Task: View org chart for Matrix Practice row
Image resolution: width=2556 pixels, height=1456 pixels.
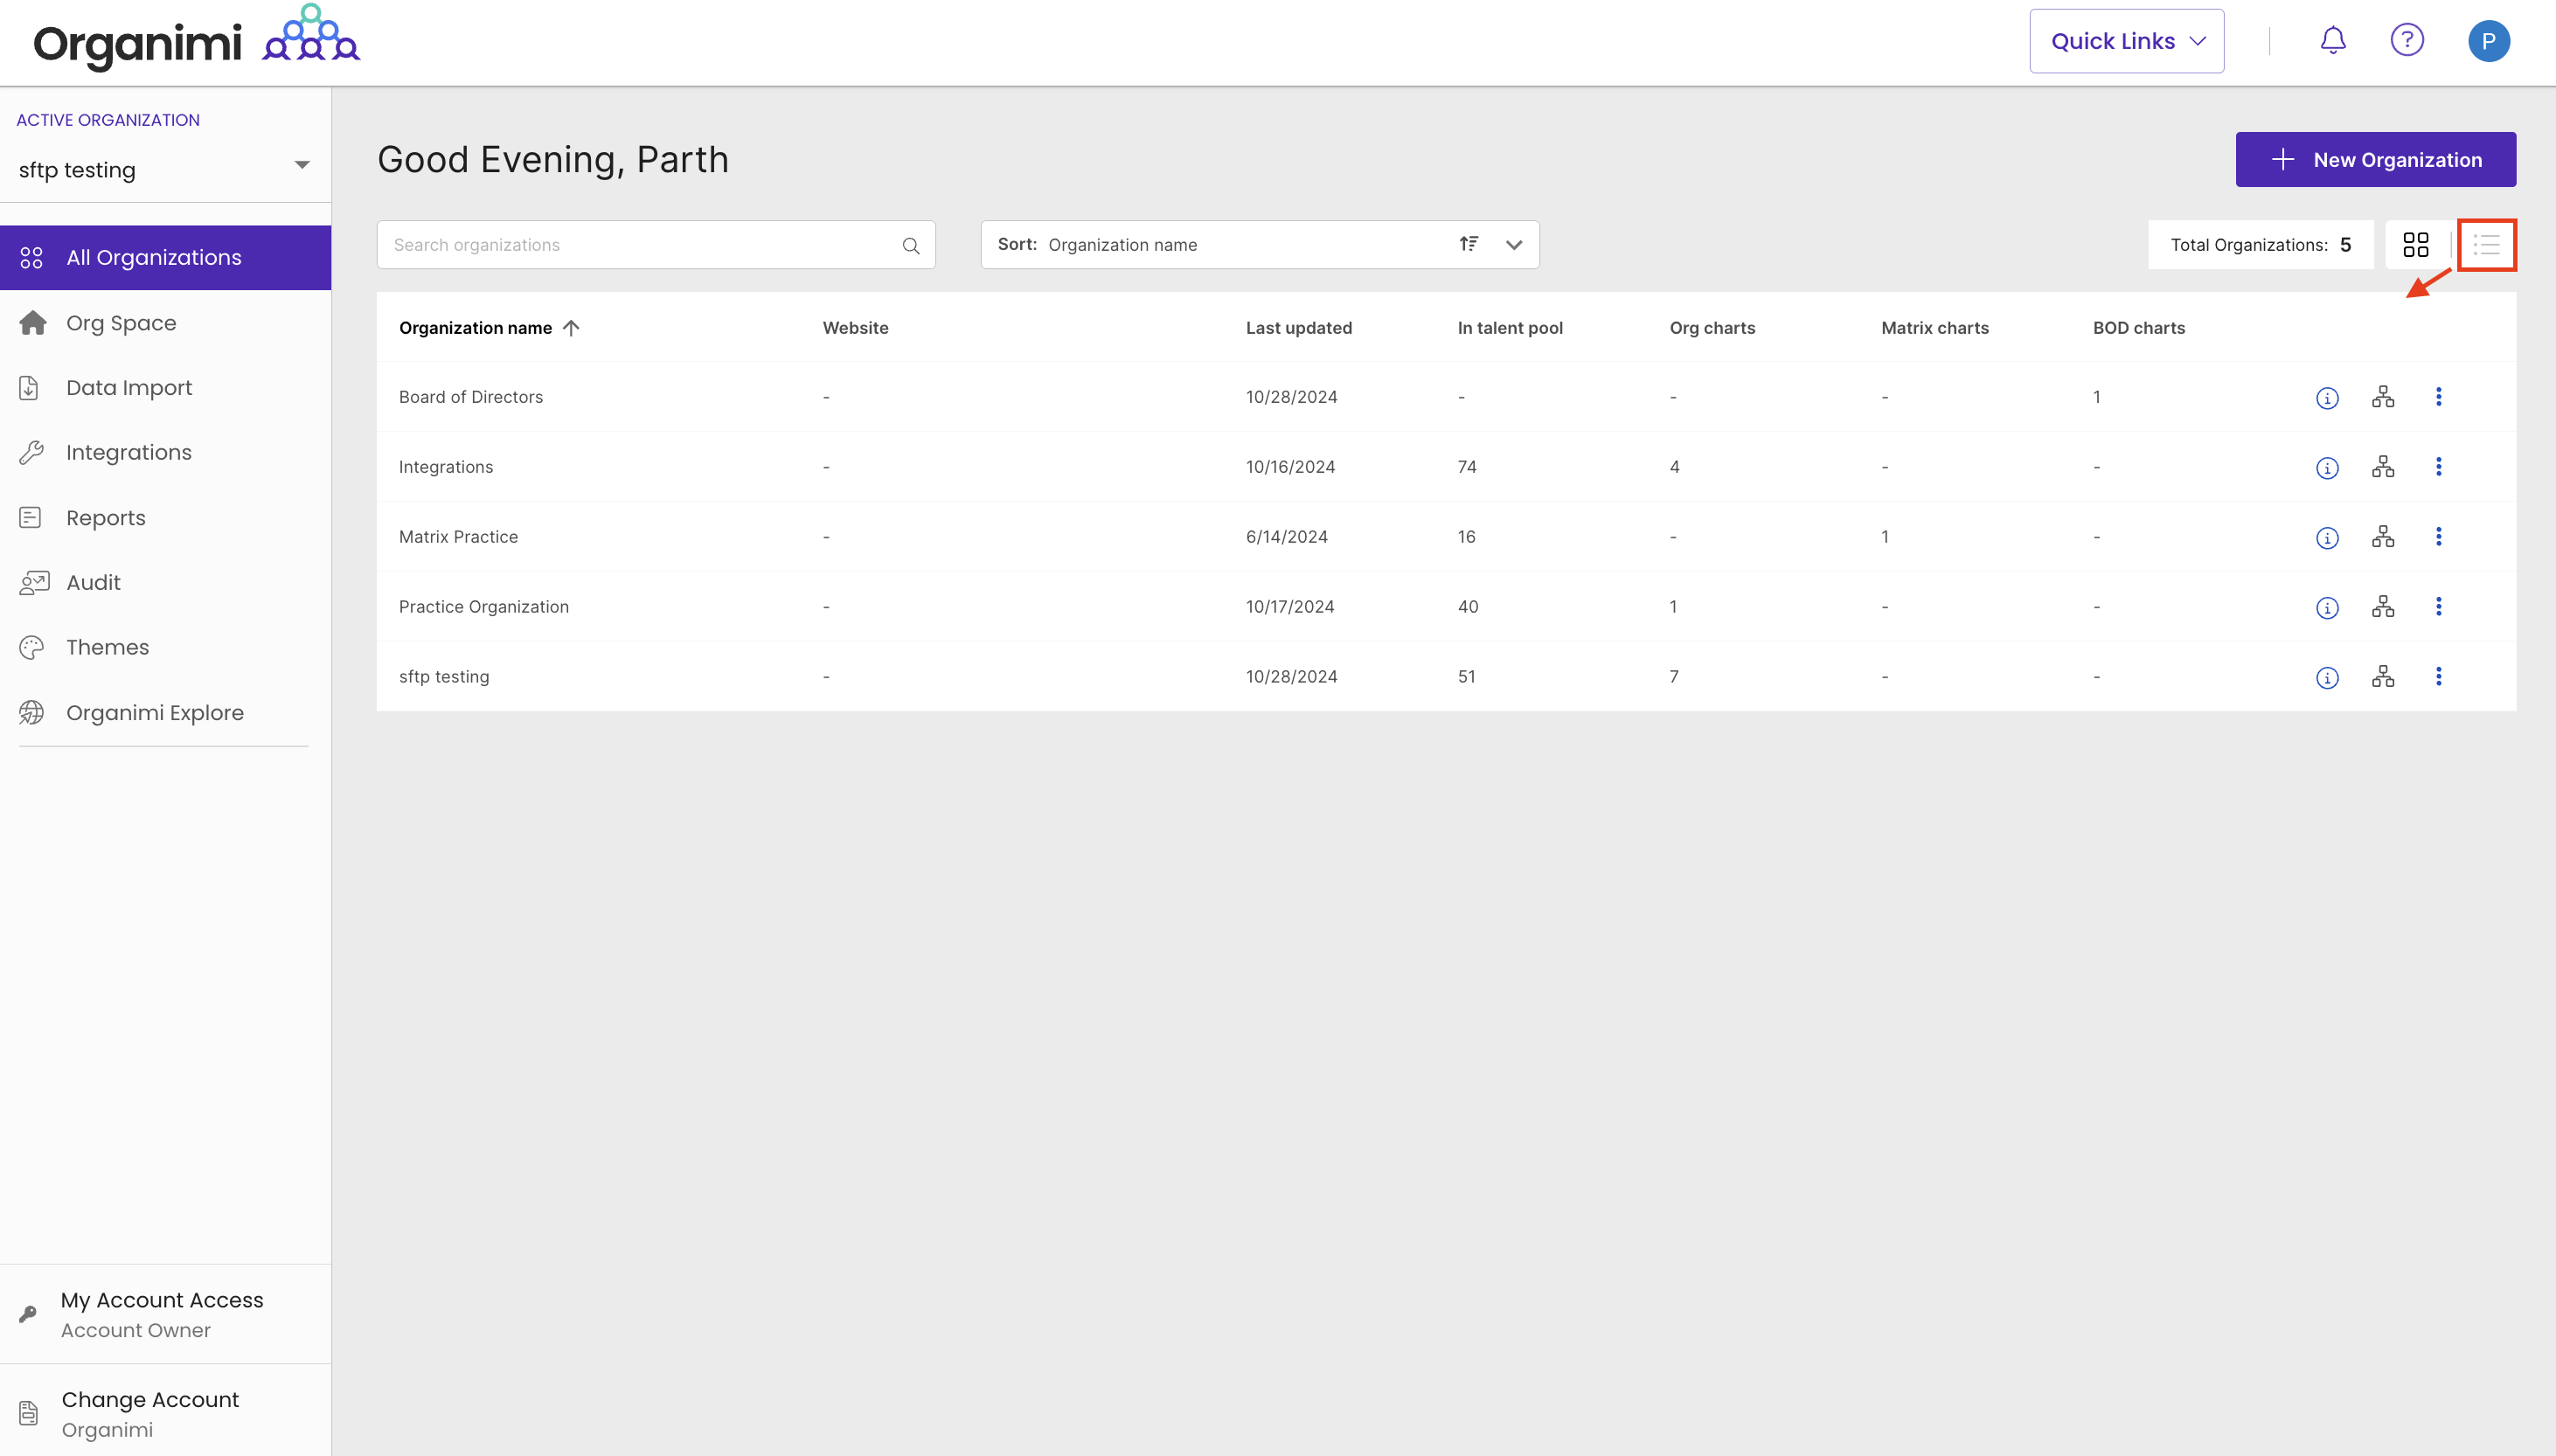Action: (x=2384, y=536)
